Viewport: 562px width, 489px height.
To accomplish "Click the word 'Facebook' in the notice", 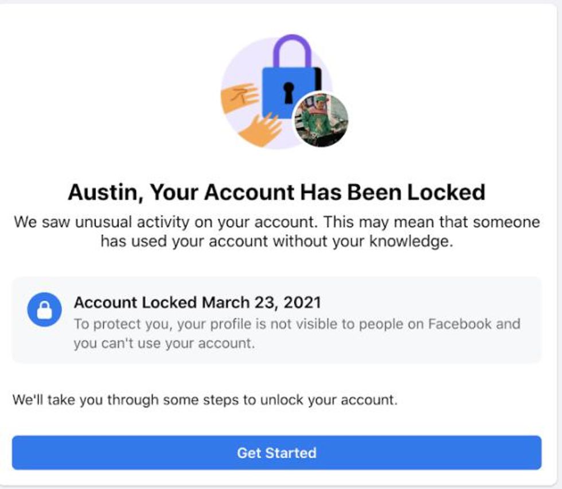I will coord(460,324).
